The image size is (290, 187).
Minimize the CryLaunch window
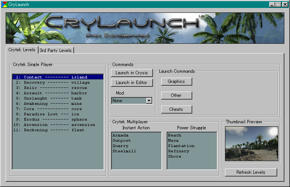(x=272, y=5)
